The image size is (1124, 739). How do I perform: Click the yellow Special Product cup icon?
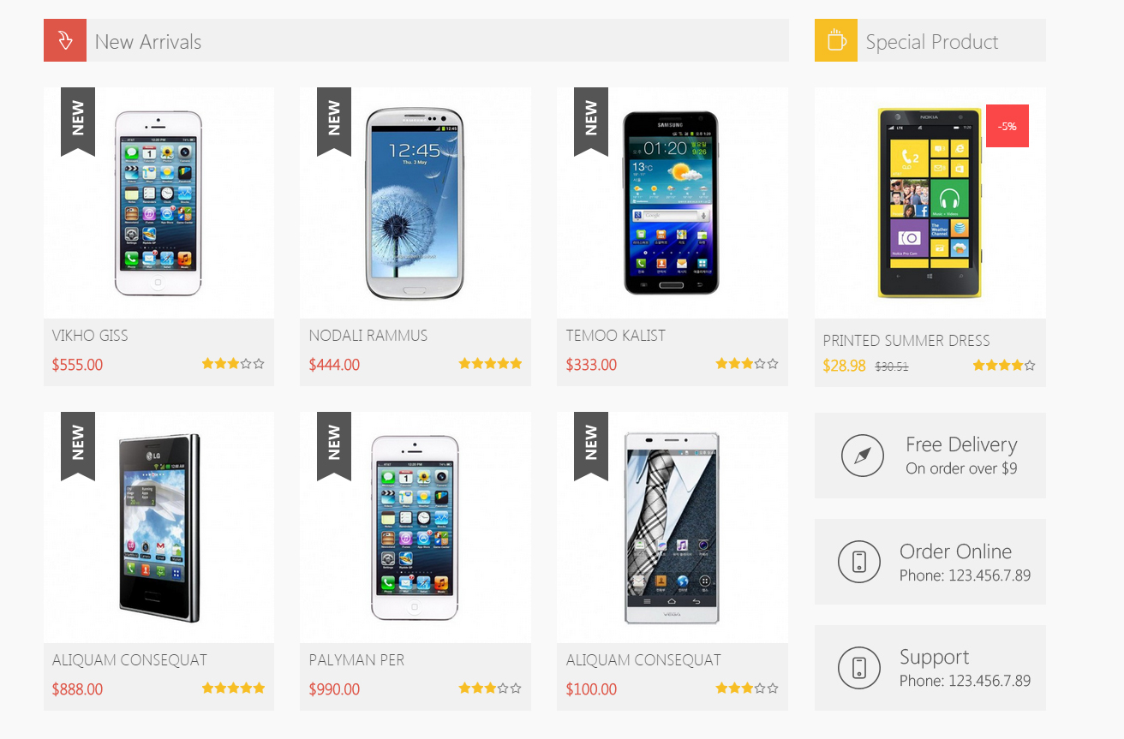836,40
